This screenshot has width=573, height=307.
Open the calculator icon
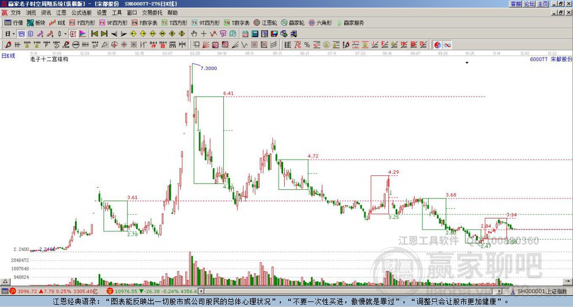click(x=255, y=34)
